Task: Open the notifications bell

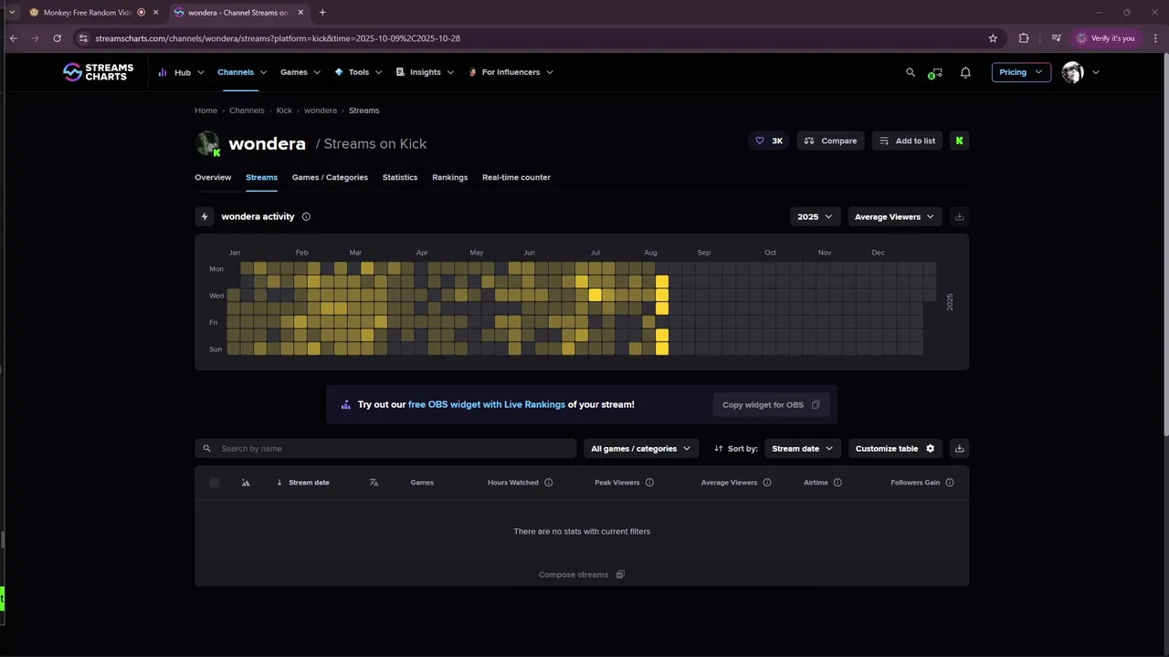Action: pyautogui.click(x=965, y=72)
